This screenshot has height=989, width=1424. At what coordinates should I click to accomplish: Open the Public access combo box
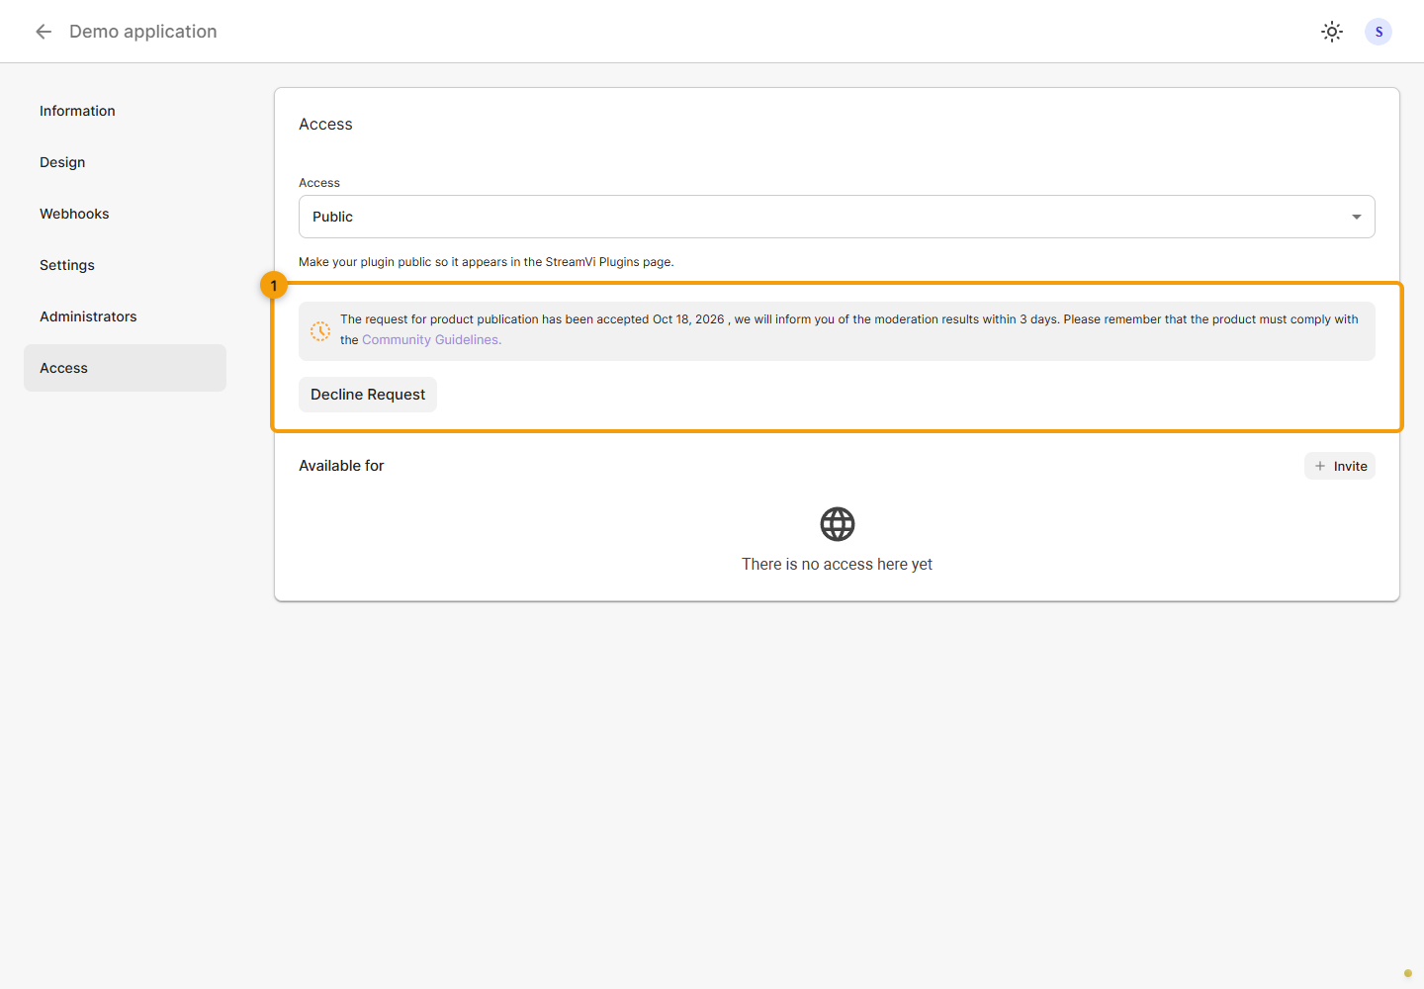click(x=837, y=217)
